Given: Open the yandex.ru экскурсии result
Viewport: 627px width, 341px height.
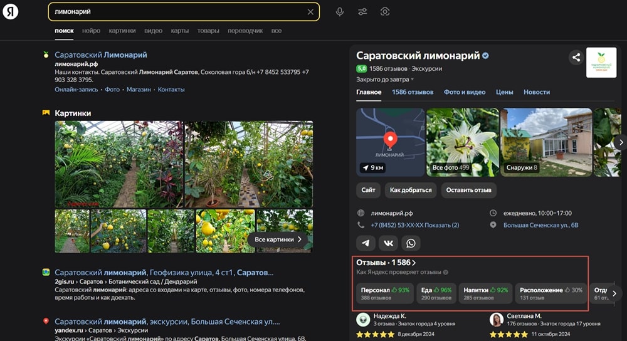Looking at the screenshot, I should point(167,322).
